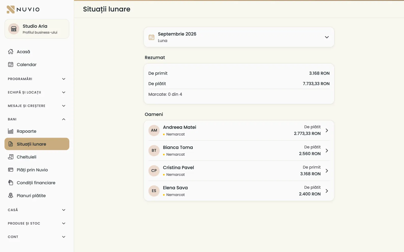Expand the PRODUSE ȘI STOC section
Viewport: 404px width, 252px height.
pos(37,223)
